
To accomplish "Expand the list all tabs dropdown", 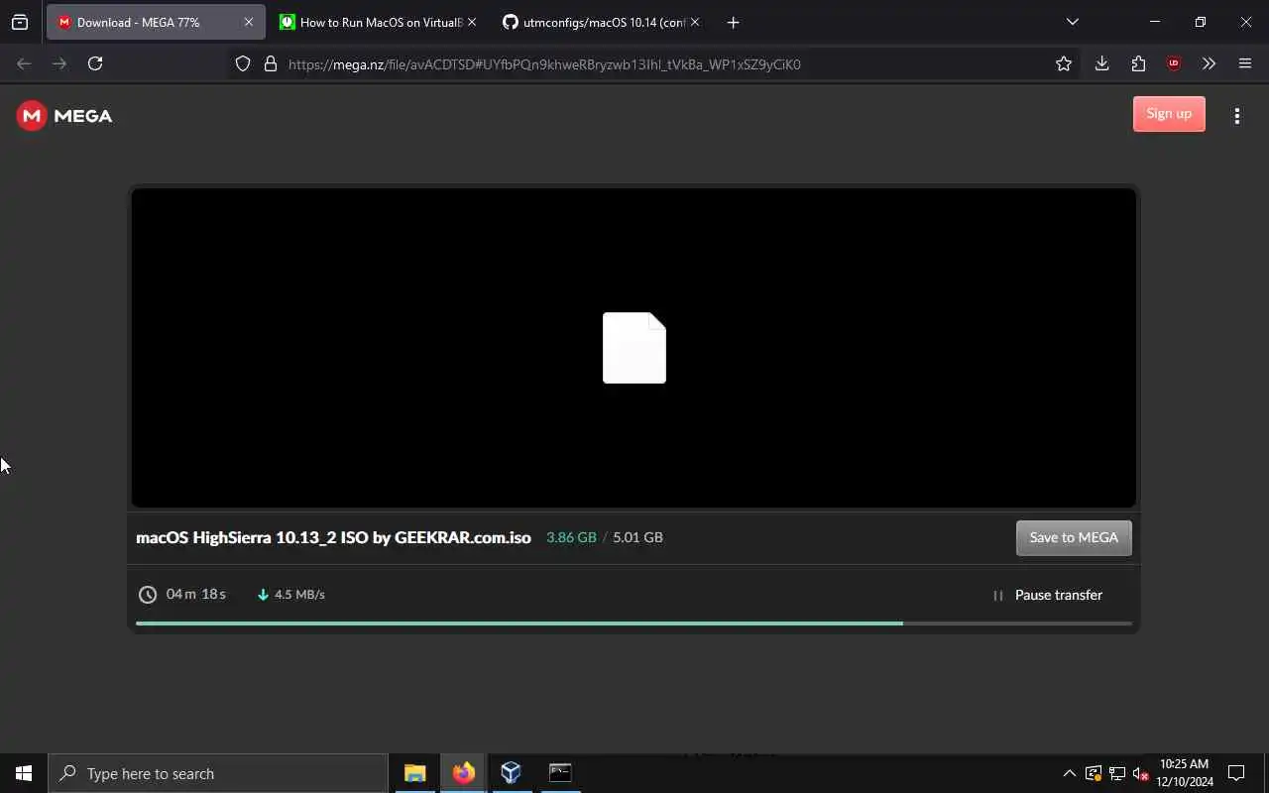I will 1072,22.
